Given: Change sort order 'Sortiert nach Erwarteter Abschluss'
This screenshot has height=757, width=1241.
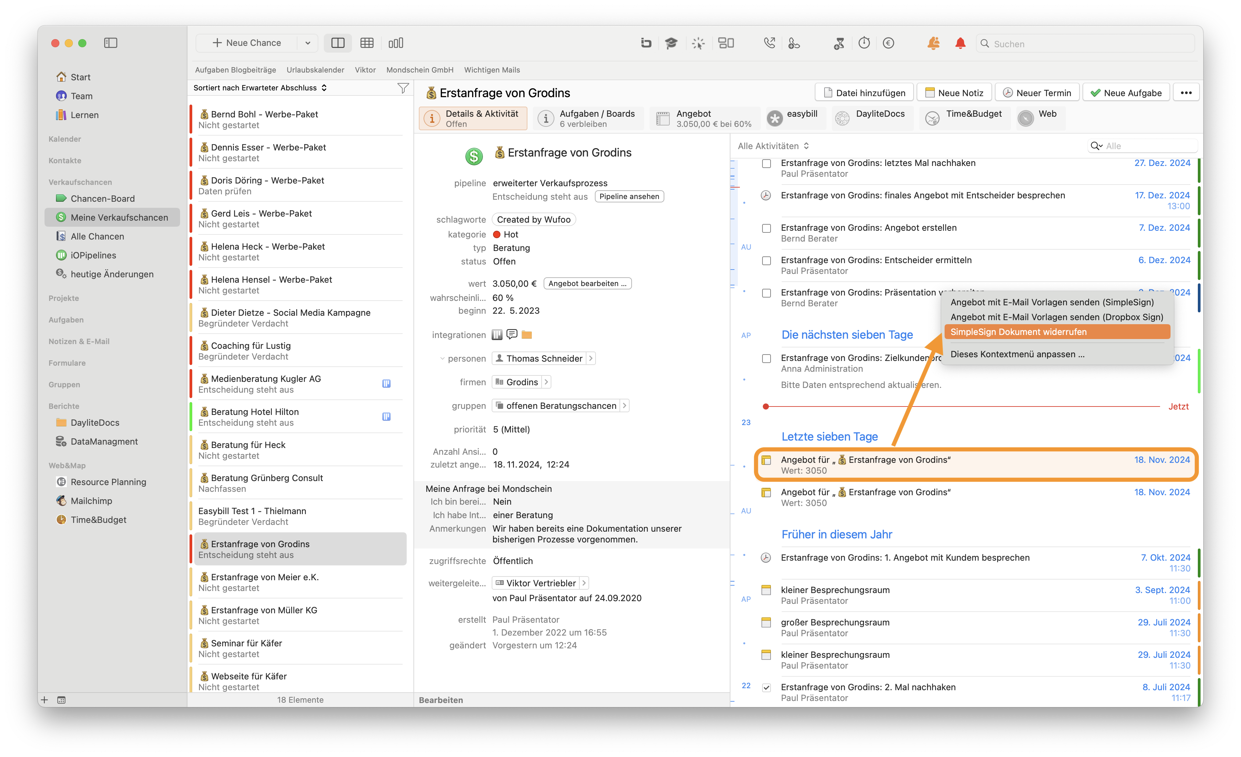Looking at the screenshot, I should click(x=260, y=88).
